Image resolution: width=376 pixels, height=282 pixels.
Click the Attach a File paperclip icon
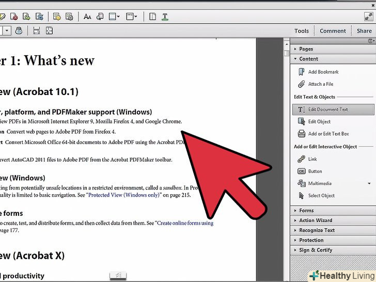tap(301, 84)
